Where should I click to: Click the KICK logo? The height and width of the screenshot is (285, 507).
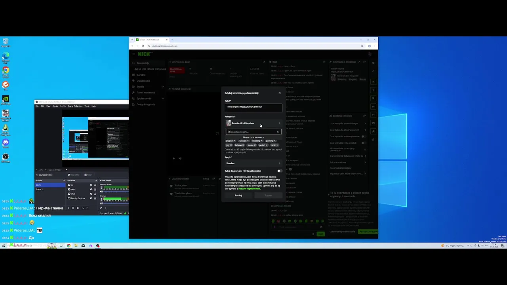tap(145, 54)
